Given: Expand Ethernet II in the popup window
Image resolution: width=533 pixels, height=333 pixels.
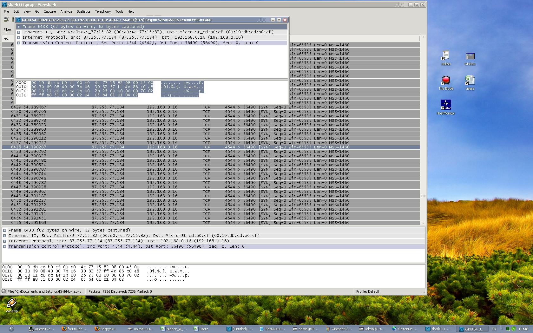Looking at the screenshot, I should (19, 32).
